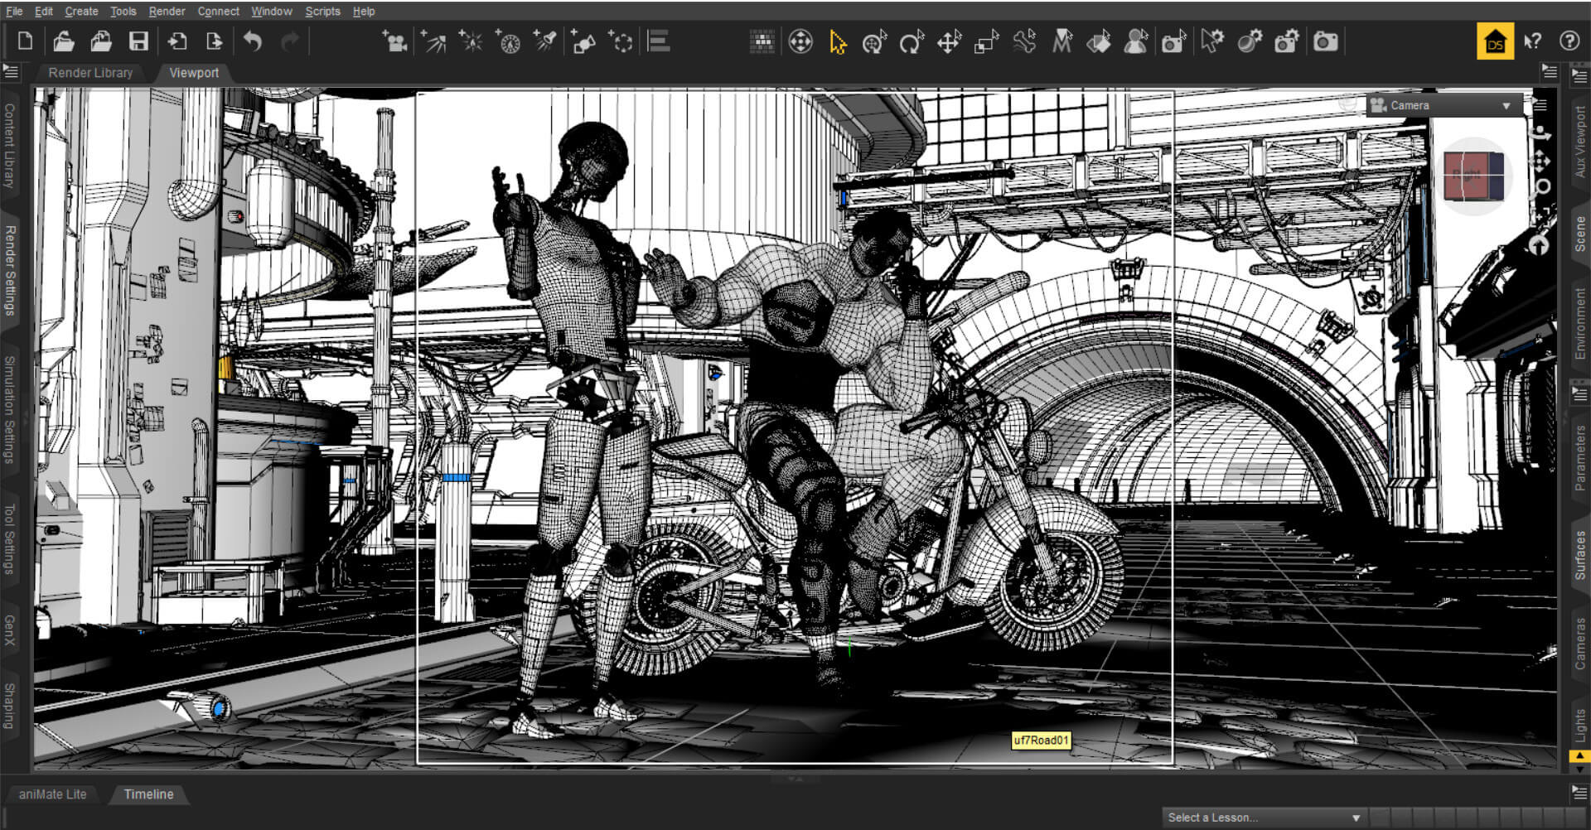Open the left pane options menu icon
This screenshot has width=1591, height=830.
(11, 72)
